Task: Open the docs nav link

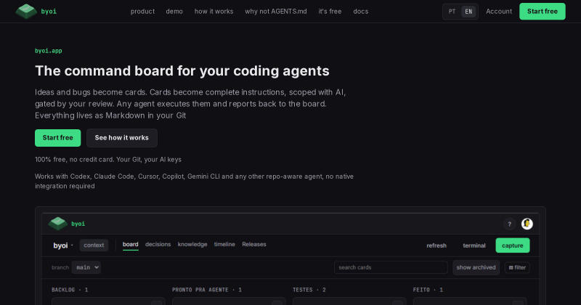Action: click(360, 12)
